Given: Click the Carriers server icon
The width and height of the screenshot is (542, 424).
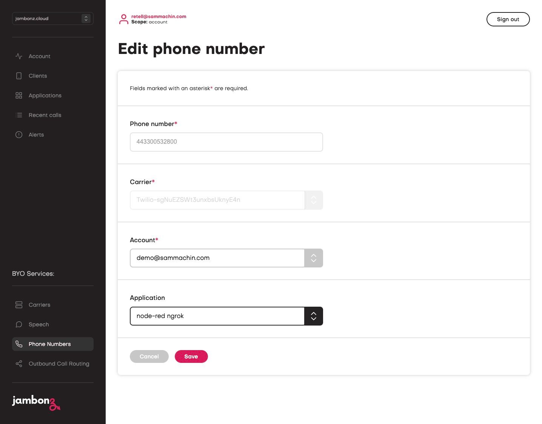Looking at the screenshot, I should pyautogui.click(x=19, y=305).
